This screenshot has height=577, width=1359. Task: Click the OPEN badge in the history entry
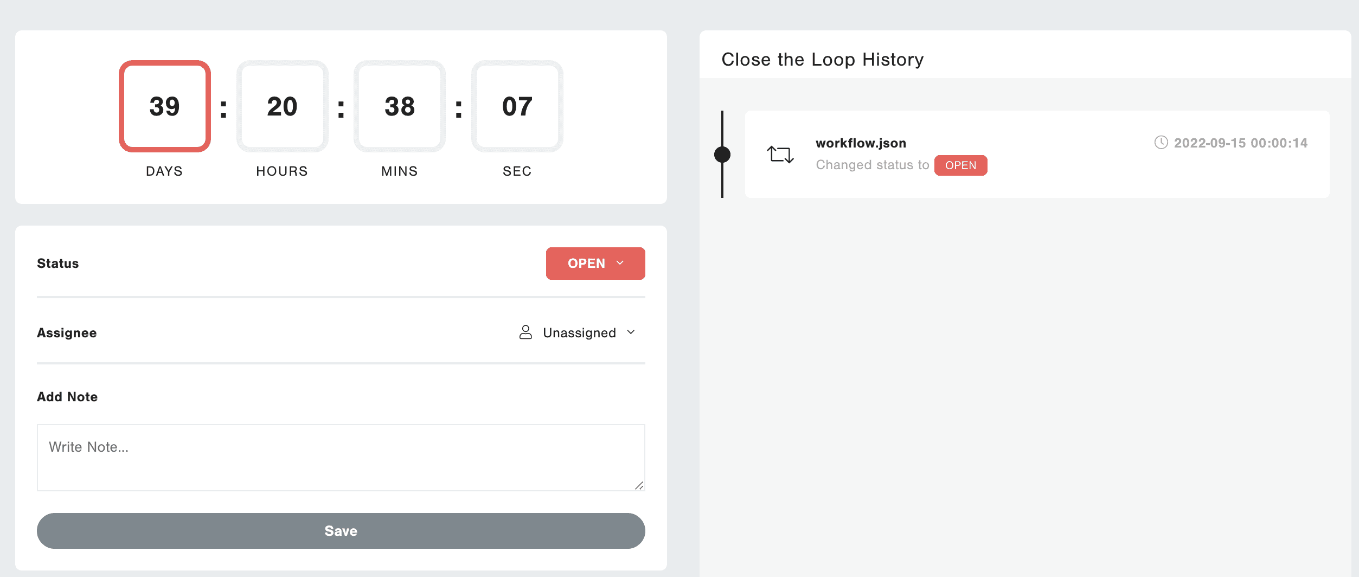click(x=960, y=165)
